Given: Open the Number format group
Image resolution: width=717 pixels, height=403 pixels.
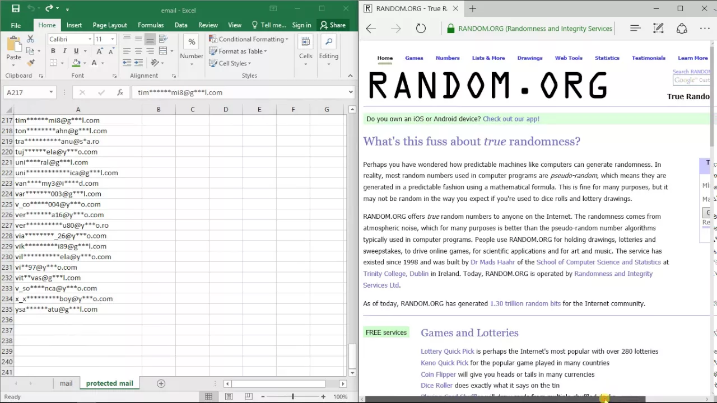Looking at the screenshot, I should pos(192,50).
